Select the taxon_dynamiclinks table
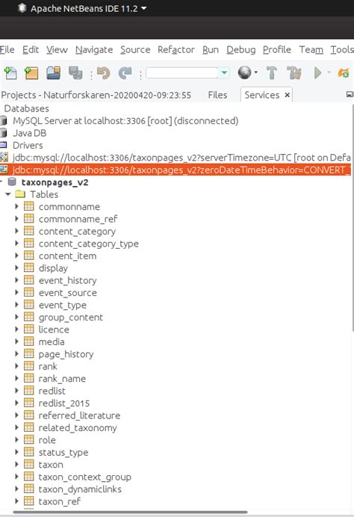The width and height of the screenshot is (354, 517). 80,489
